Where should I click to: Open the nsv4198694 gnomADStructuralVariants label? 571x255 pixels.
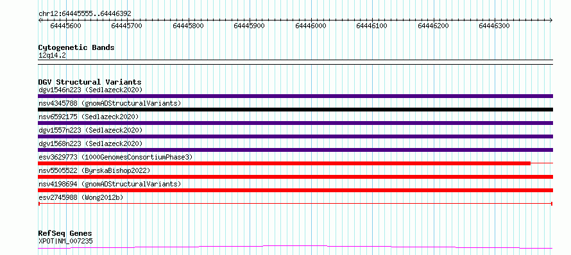[x=110, y=184]
